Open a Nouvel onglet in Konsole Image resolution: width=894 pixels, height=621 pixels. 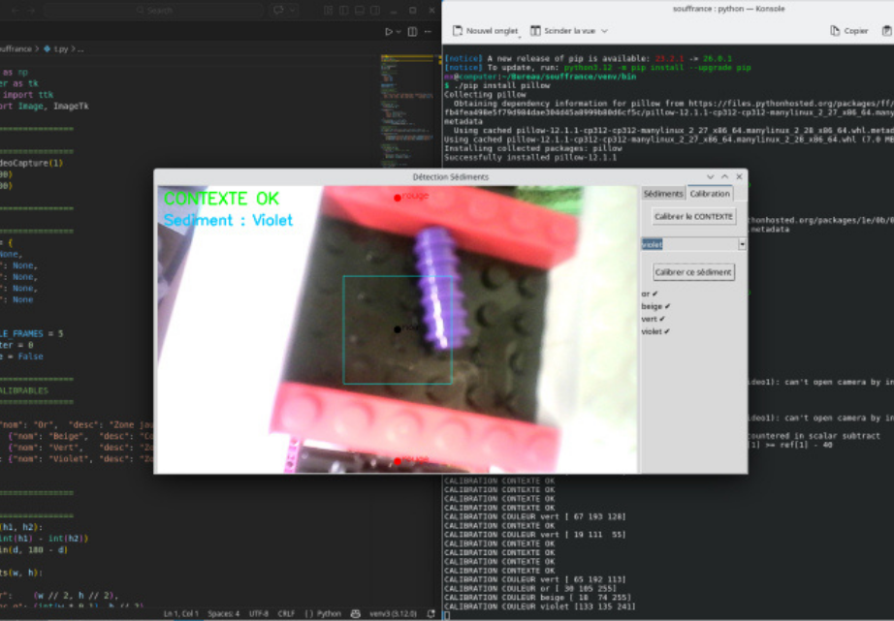click(486, 31)
